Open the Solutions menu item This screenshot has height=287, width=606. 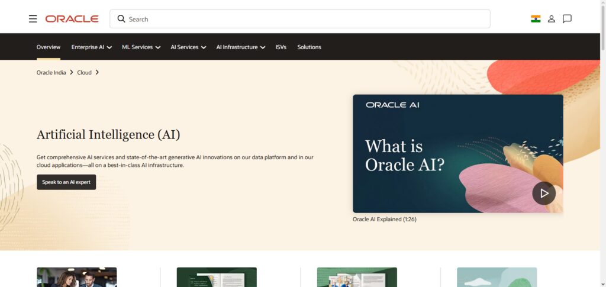tap(309, 47)
